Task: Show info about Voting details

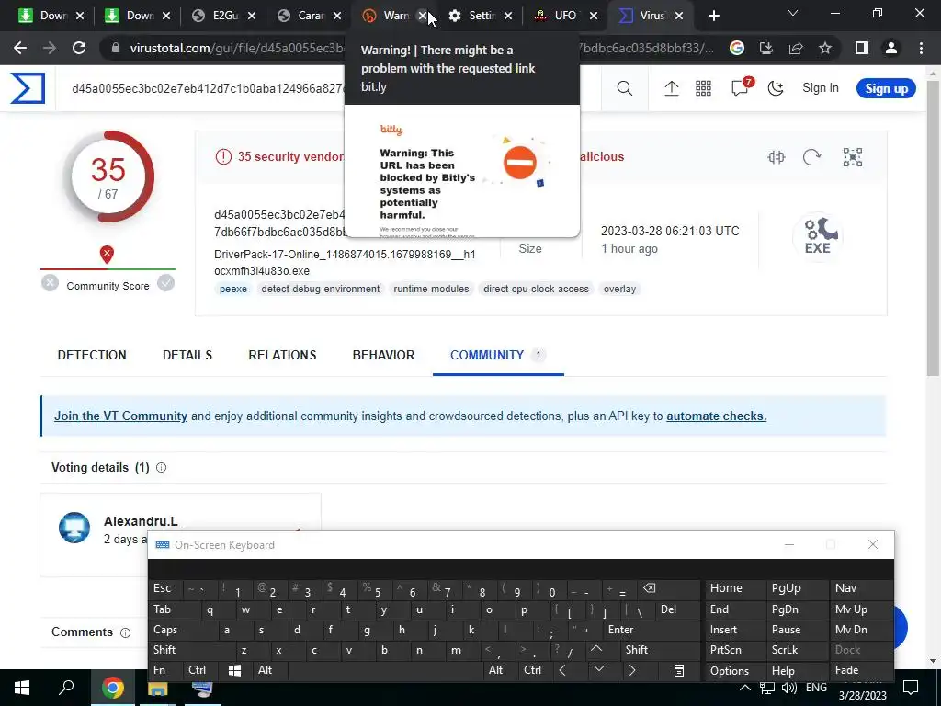Action: [162, 468]
